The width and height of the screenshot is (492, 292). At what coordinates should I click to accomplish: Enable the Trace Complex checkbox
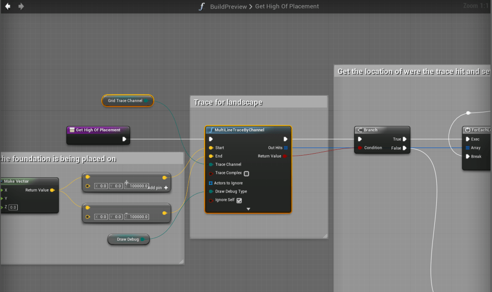246,173
